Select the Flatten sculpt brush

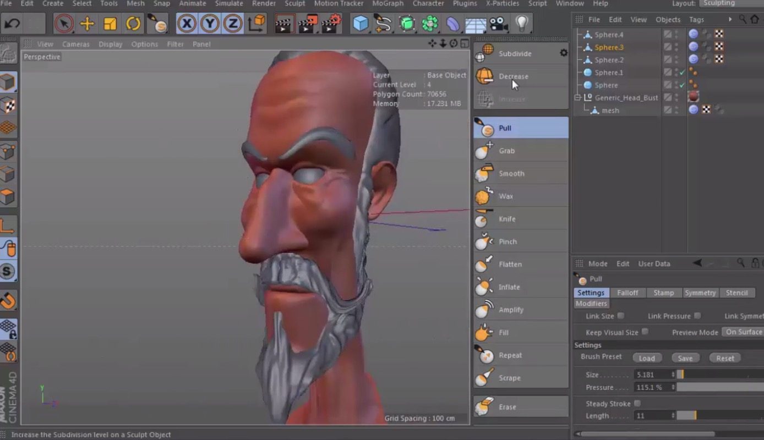coord(521,264)
